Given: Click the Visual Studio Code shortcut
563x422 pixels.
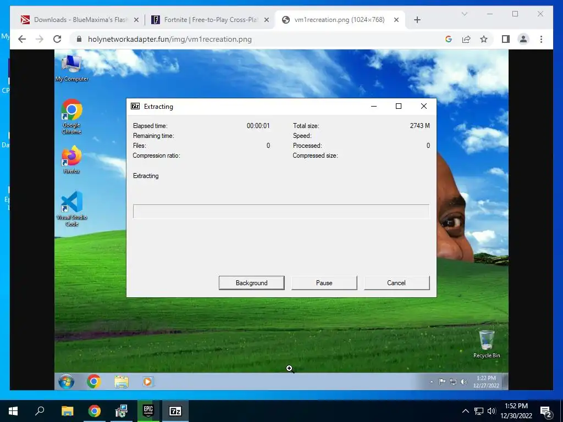Looking at the screenshot, I should coord(71,209).
